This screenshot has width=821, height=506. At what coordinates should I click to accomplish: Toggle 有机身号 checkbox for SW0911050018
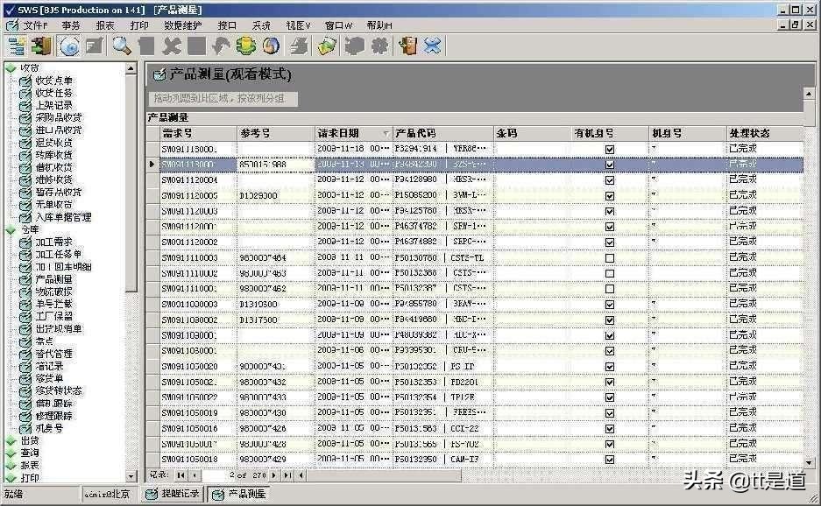tap(610, 460)
